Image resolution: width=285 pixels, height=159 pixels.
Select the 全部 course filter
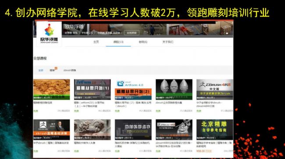tap(41, 70)
